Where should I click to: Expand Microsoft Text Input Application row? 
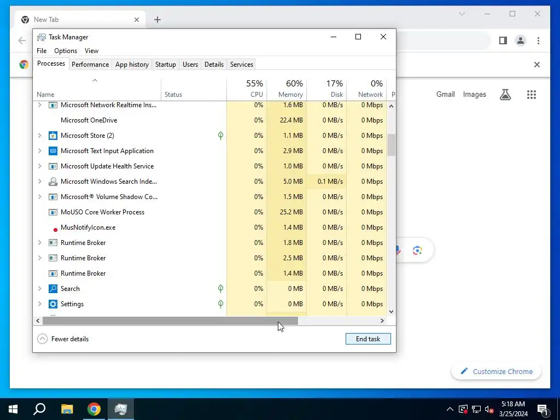coord(39,151)
